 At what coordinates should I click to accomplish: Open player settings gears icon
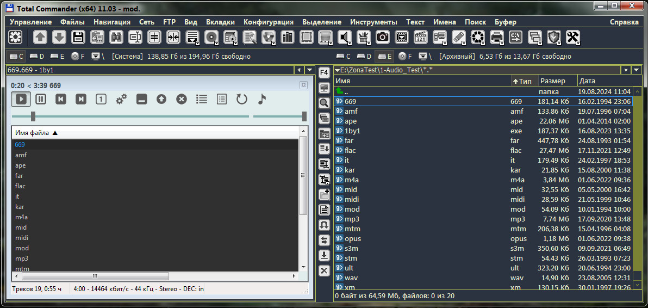tap(121, 99)
